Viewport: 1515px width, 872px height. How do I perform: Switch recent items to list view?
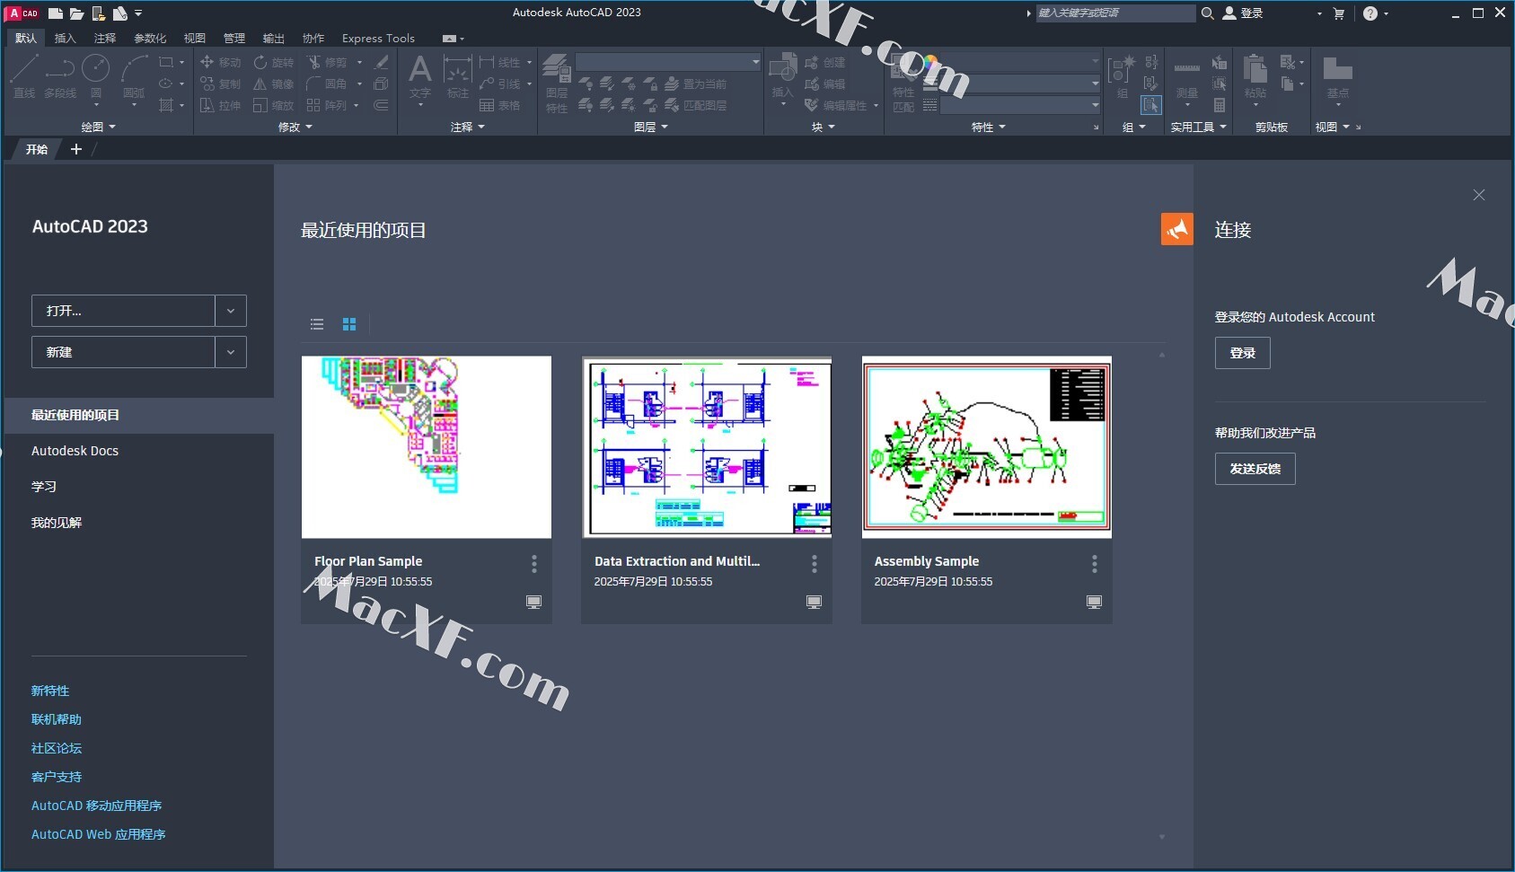(x=317, y=324)
